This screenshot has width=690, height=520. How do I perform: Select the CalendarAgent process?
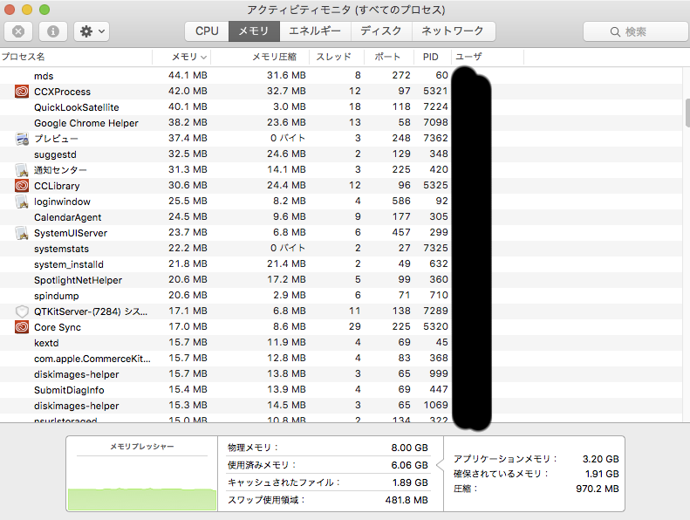341,217
